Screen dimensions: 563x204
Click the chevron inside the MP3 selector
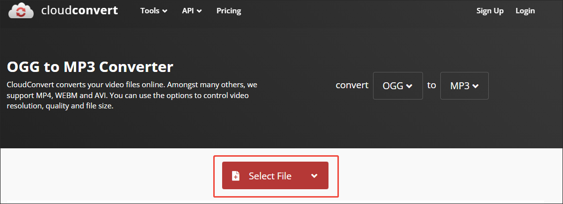click(475, 86)
